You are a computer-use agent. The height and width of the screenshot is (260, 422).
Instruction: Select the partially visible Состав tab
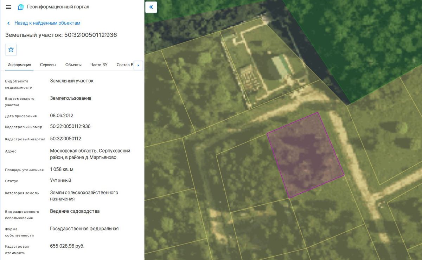pos(124,65)
